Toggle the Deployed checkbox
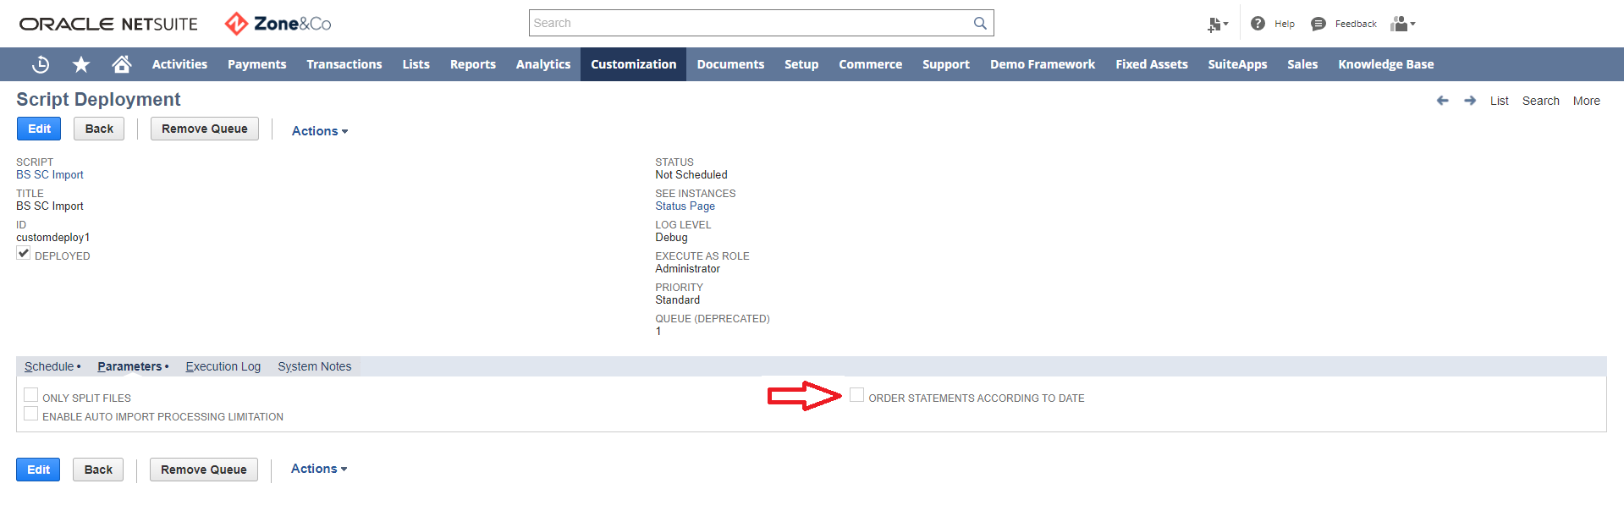 24,253
